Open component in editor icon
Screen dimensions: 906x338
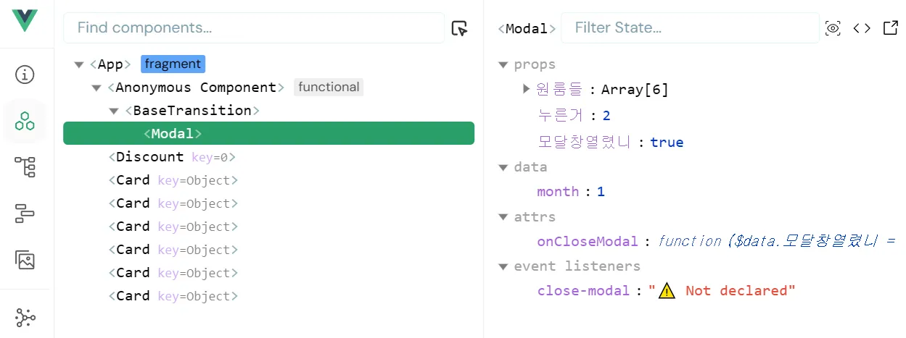pos(890,28)
